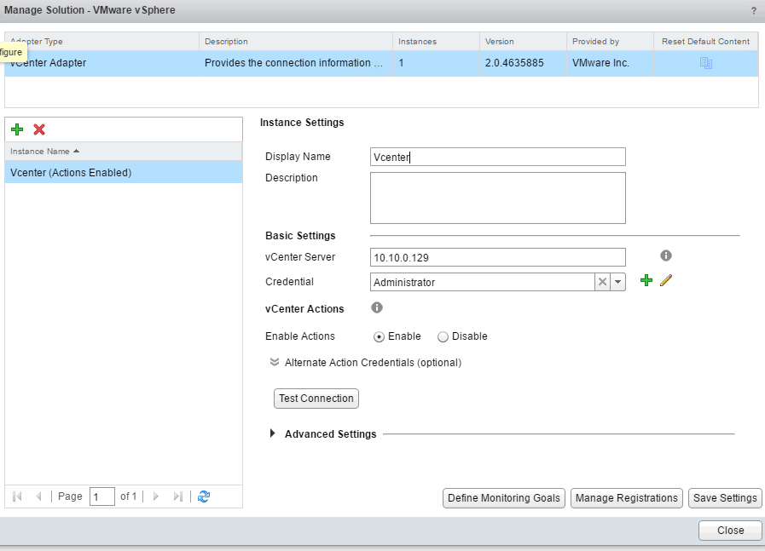Edit the vCenter Server address field

tap(498, 257)
